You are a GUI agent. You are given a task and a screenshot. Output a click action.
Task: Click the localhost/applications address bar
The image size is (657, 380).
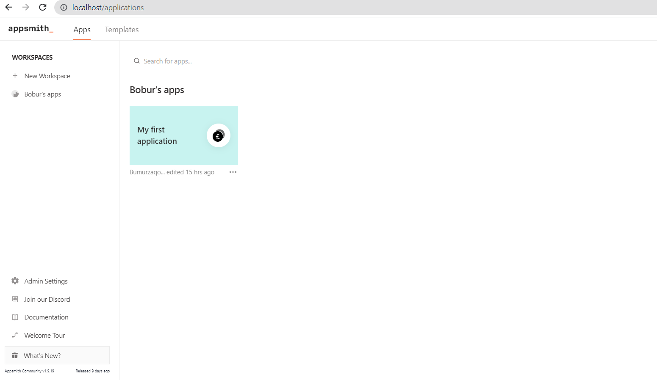point(356,8)
